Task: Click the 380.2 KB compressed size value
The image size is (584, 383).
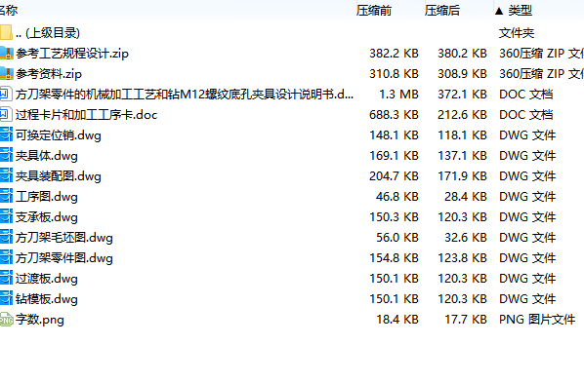Action: pos(462,54)
